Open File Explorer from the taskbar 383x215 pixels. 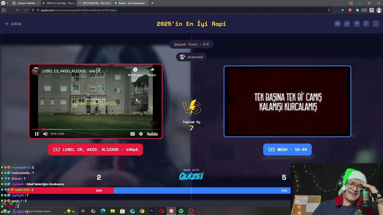(x=113, y=211)
